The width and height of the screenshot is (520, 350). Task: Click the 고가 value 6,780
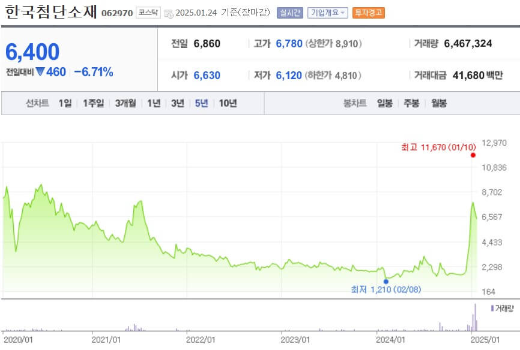pyautogui.click(x=289, y=44)
